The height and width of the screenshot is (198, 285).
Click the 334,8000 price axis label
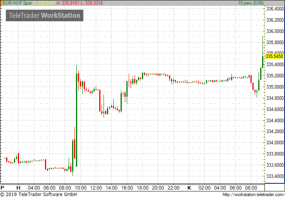coord(275,98)
